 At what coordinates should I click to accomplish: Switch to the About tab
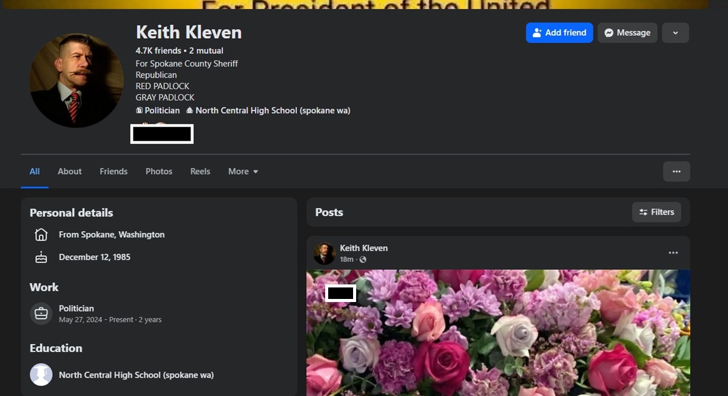pos(70,172)
